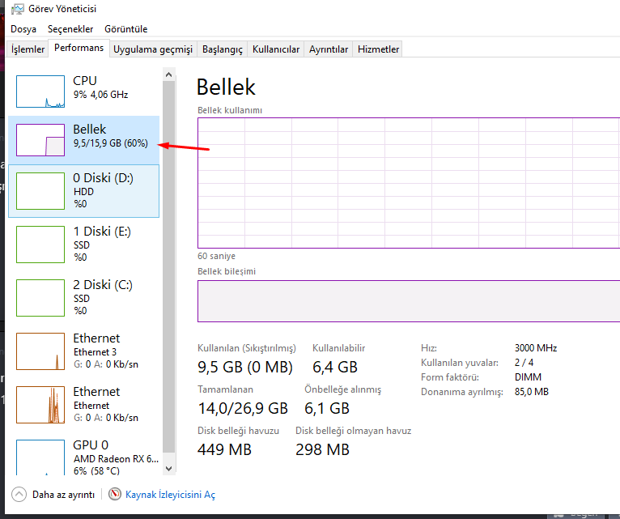Click the Bellek heading in the main panel
Screen dimensions: 620x519
click(226, 87)
